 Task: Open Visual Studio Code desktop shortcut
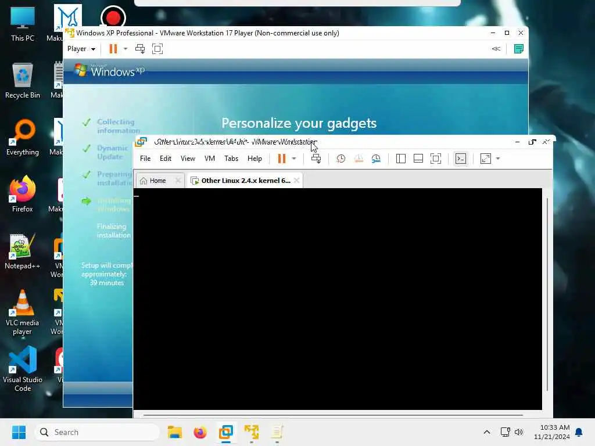pyautogui.click(x=23, y=369)
